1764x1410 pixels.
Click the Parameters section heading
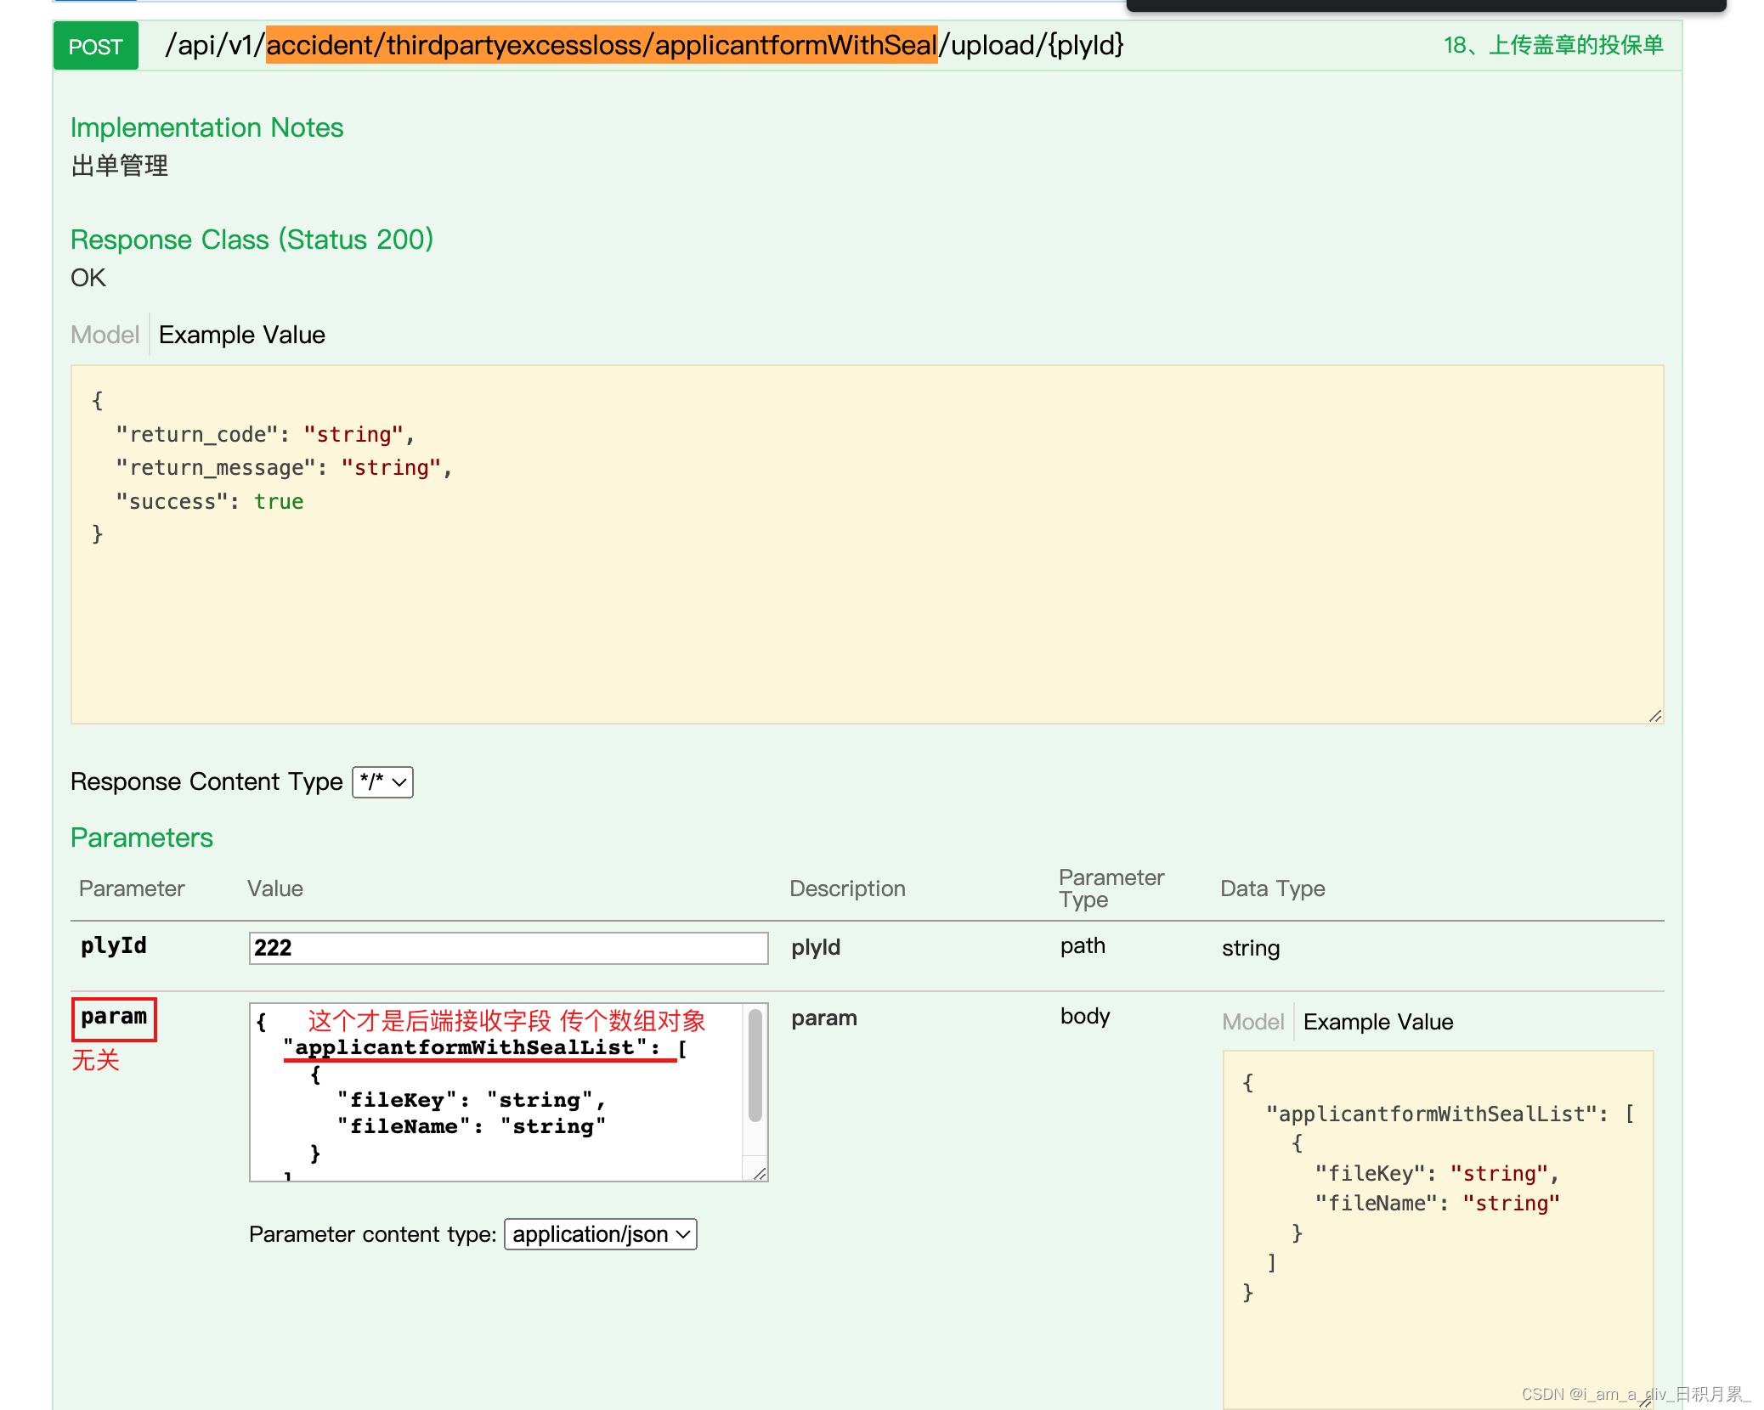coord(142,838)
